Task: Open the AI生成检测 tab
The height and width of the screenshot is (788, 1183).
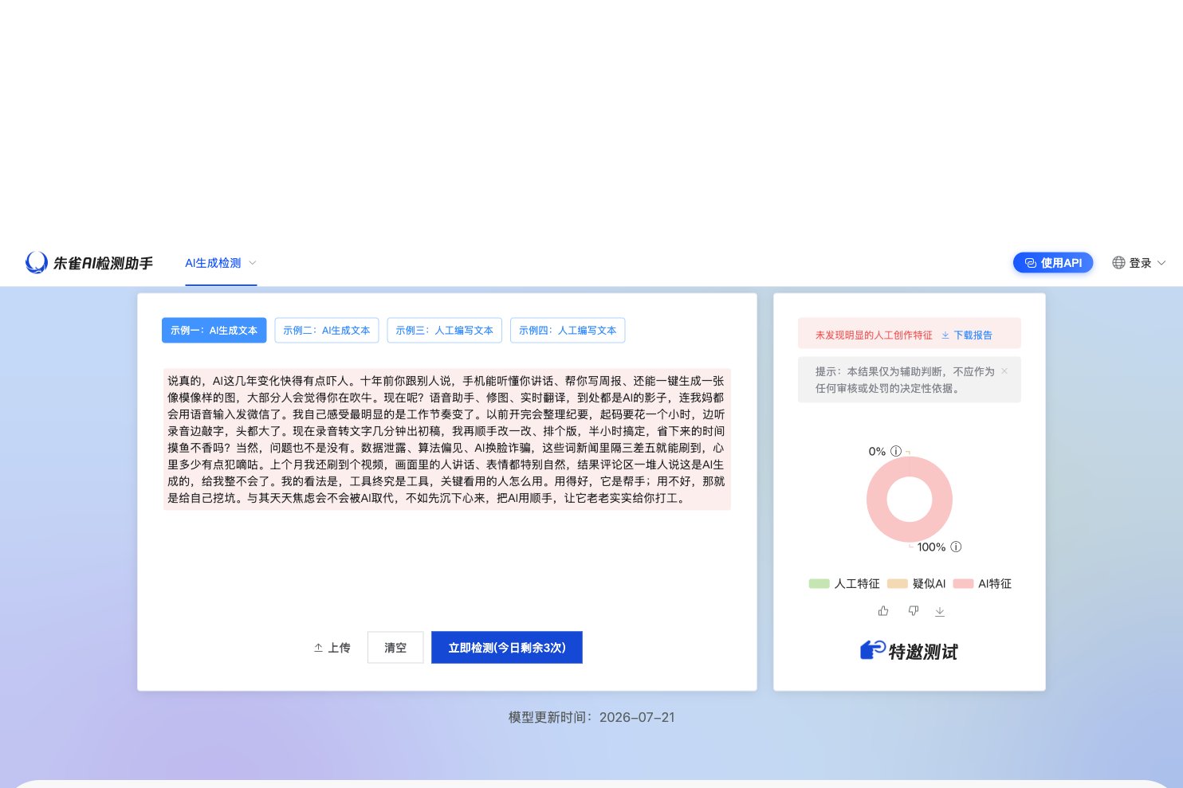Action: 221,263
